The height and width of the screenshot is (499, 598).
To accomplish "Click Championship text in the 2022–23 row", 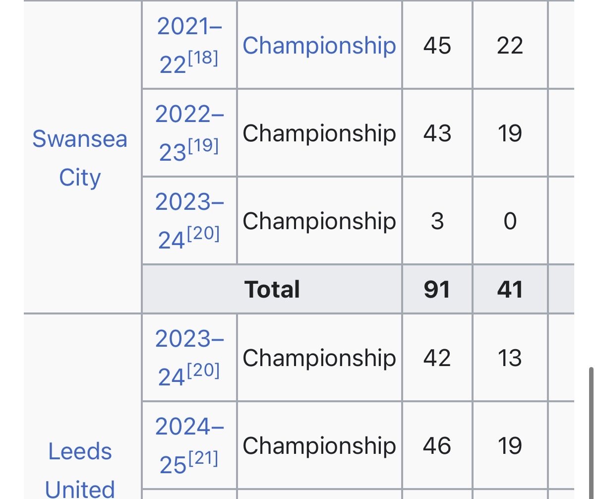I will tap(319, 133).
